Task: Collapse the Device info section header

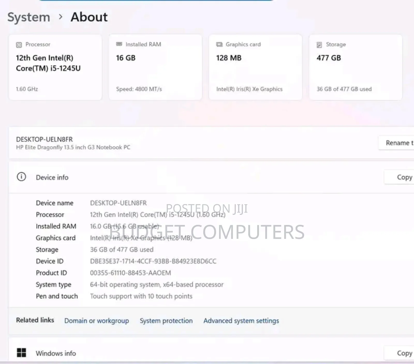Action: pos(211,177)
